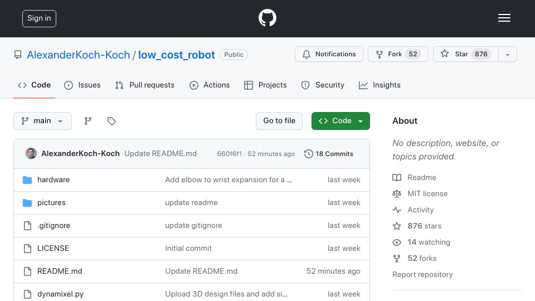Open the .gitignore file
The width and height of the screenshot is (535, 301).
click(54, 226)
